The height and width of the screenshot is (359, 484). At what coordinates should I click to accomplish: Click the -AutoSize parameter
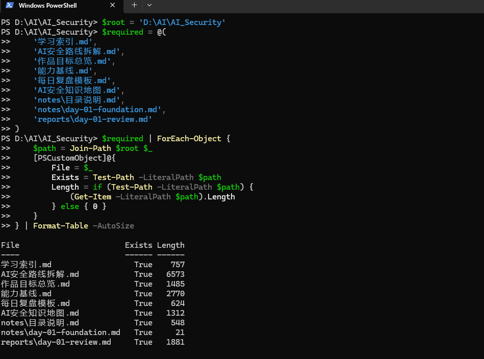pos(113,226)
